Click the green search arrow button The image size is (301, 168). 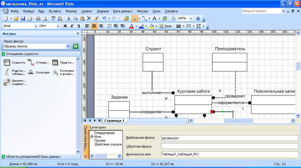[x=76, y=46]
